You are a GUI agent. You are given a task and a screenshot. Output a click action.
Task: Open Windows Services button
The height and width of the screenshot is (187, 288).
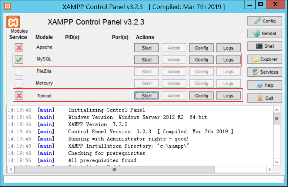pos(265,72)
